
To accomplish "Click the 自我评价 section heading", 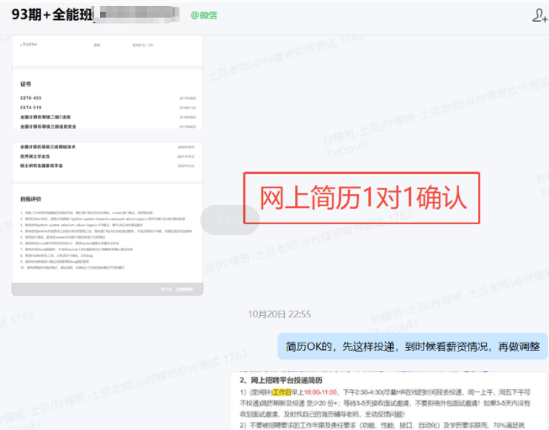I will 33,199.
